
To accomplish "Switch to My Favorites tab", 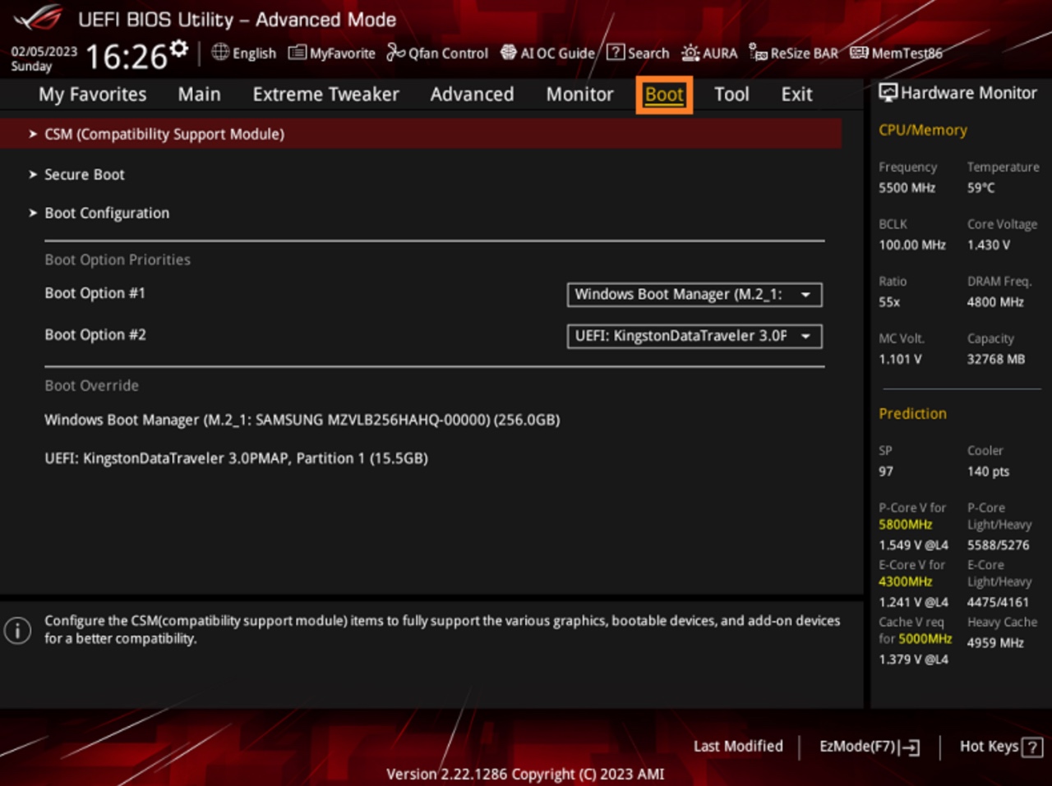I will (x=92, y=94).
